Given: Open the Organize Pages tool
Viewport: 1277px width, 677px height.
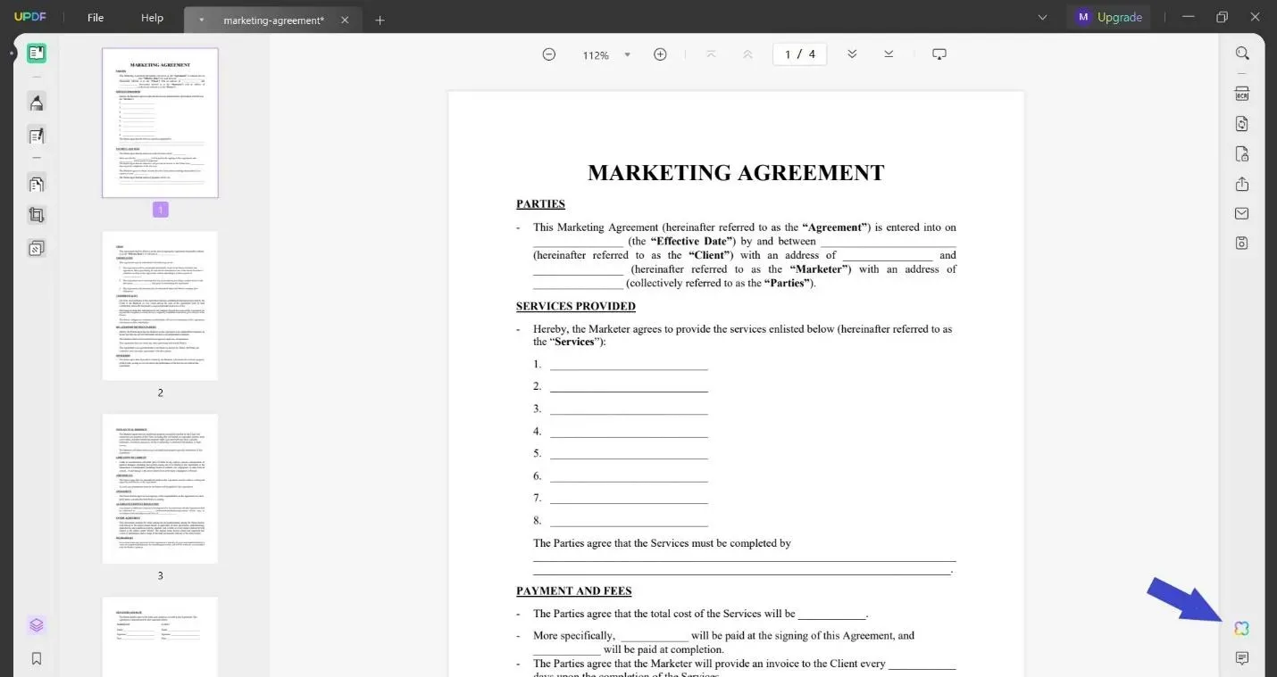Looking at the screenshot, I should tap(37, 185).
